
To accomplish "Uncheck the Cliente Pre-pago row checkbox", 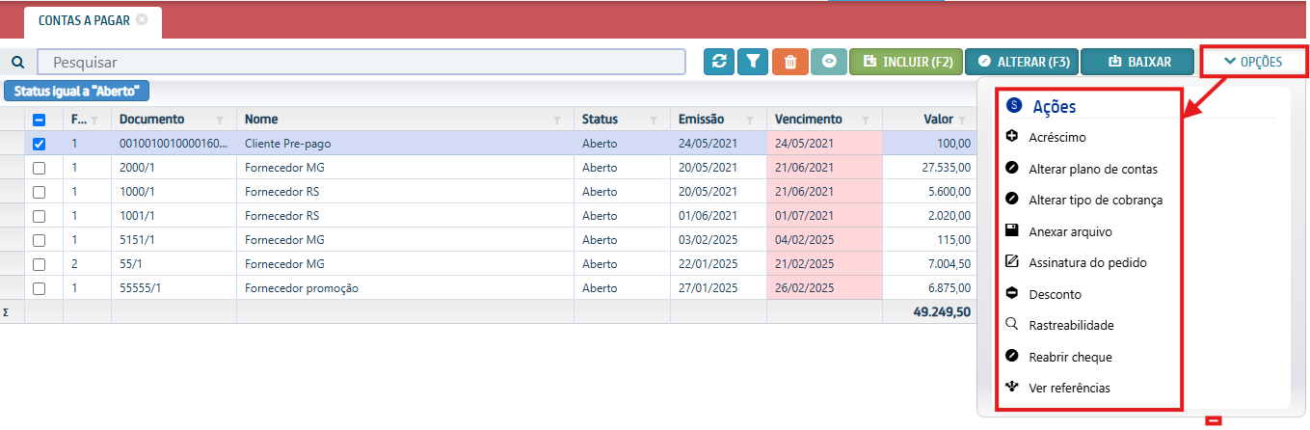I will pyautogui.click(x=39, y=145).
